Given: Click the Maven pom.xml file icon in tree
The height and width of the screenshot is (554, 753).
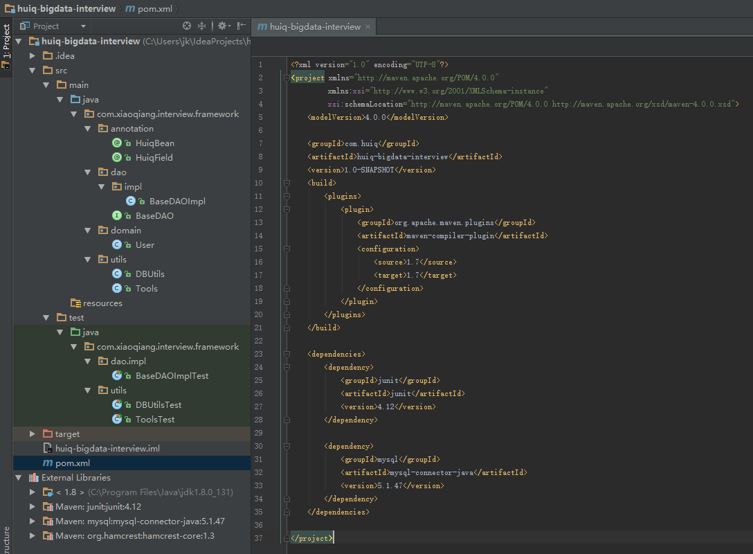Looking at the screenshot, I should tap(48, 463).
